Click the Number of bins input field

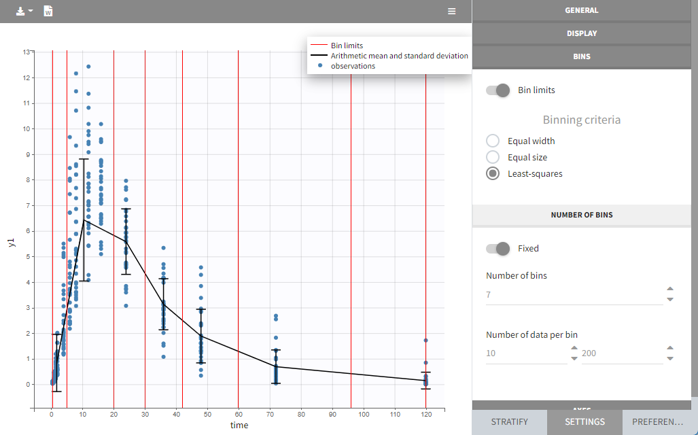pyautogui.click(x=571, y=295)
